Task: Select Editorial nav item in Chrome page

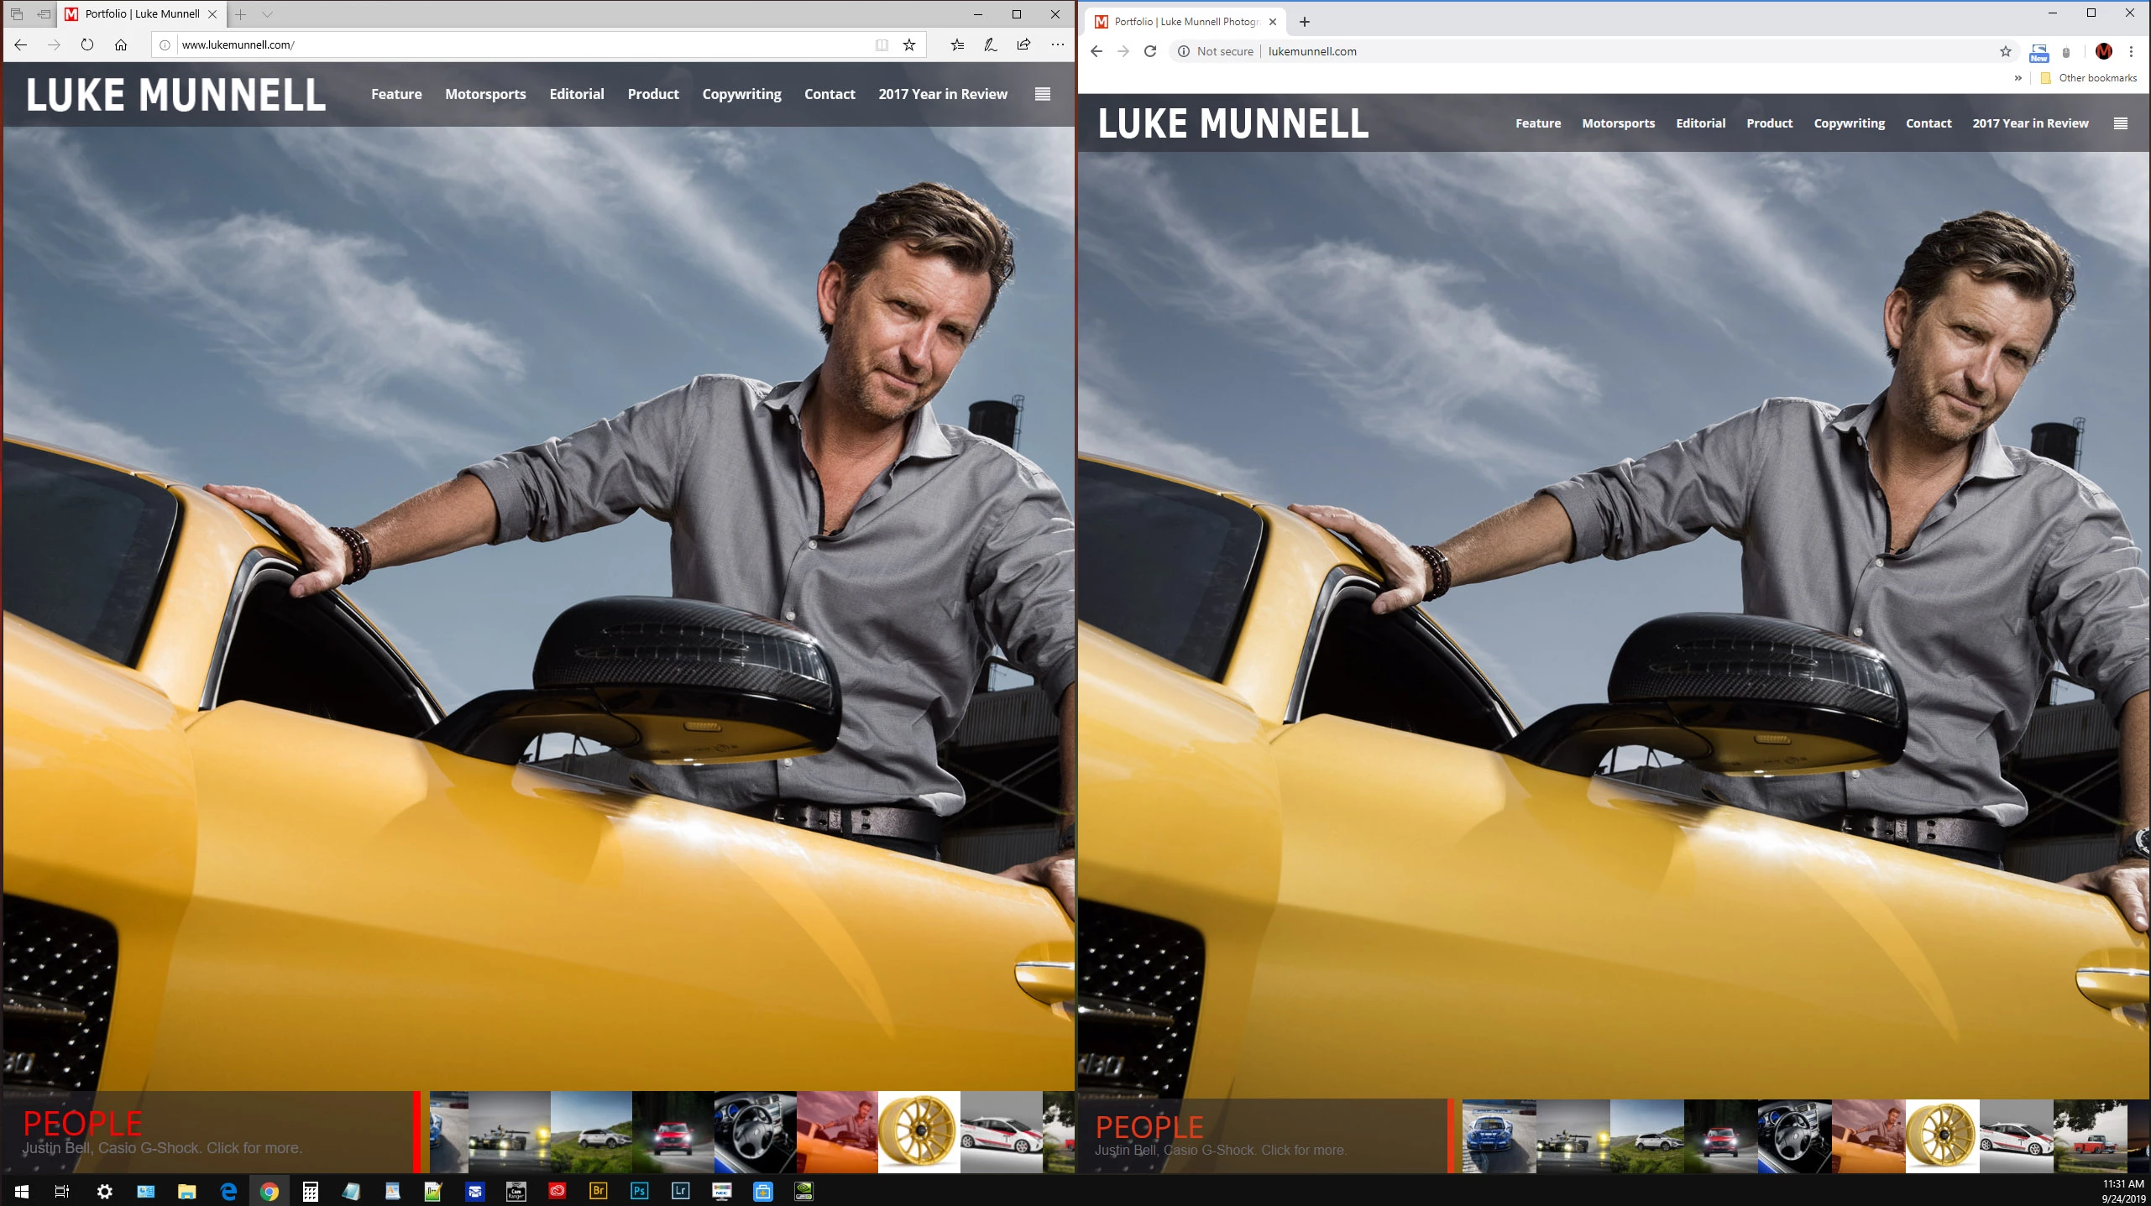Action: (x=1700, y=123)
